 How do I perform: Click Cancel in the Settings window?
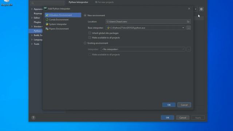[x=183, y=118]
